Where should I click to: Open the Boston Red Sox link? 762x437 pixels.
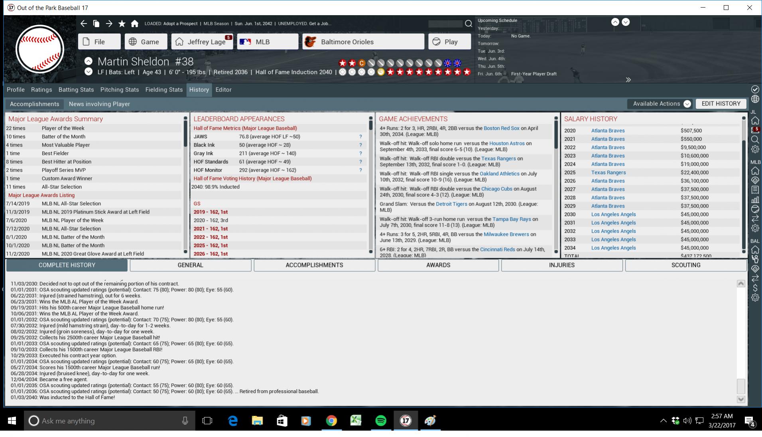pyautogui.click(x=502, y=129)
